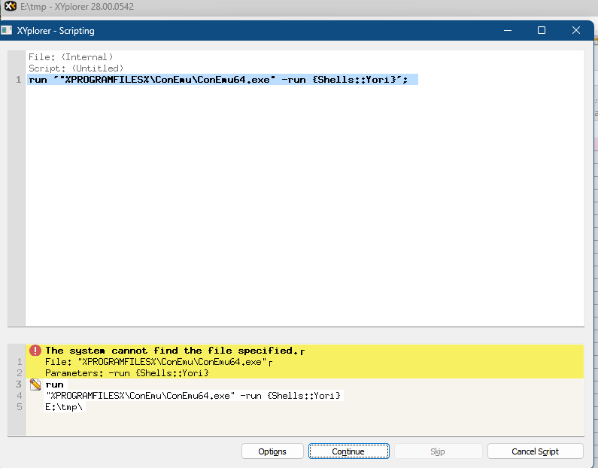Click the pencil icon beside the run step

[x=35, y=384]
